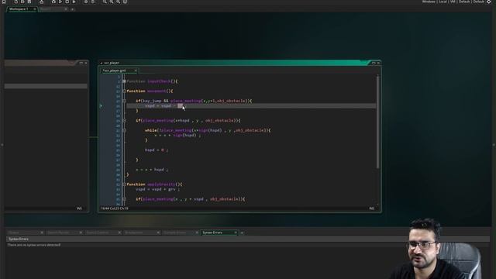This screenshot has height=279, width=496.
Task: Collapse the while loop fold marker
Action: [124, 130]
